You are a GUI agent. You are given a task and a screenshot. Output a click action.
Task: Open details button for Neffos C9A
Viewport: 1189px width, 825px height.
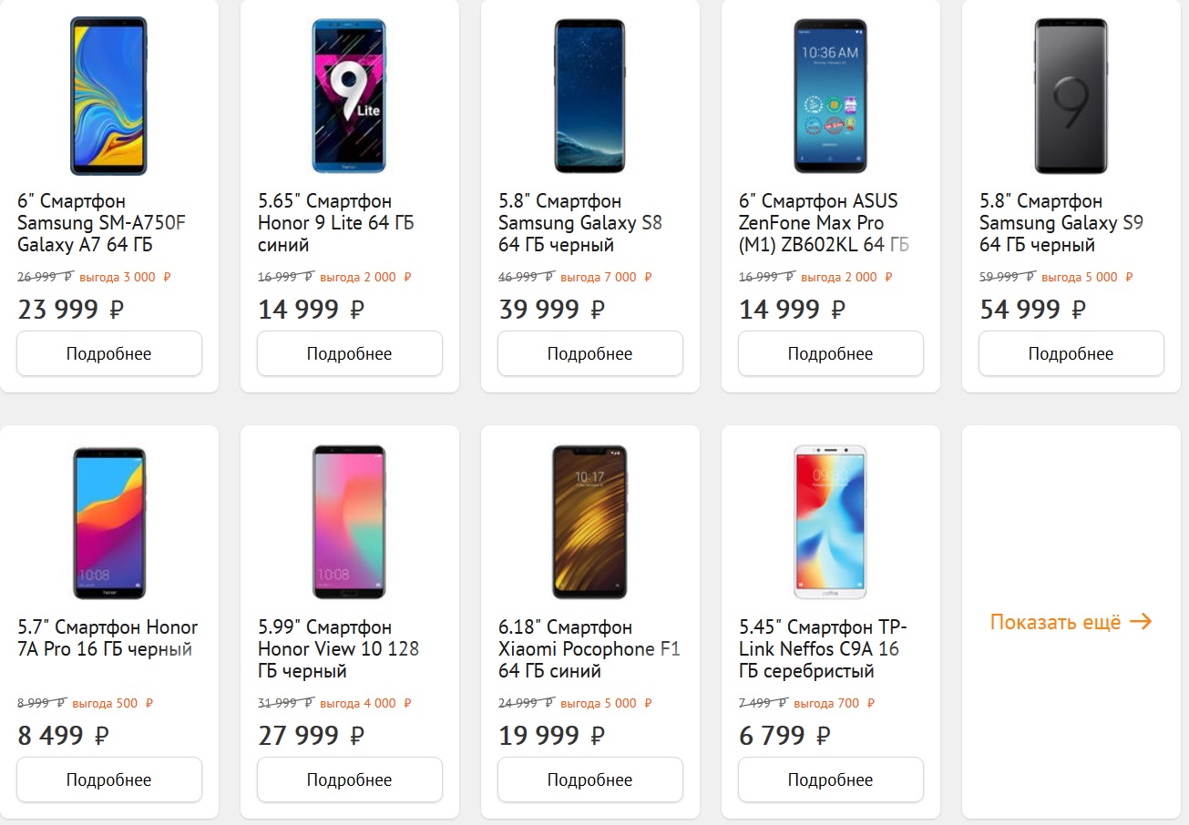[x=831, y=779]
